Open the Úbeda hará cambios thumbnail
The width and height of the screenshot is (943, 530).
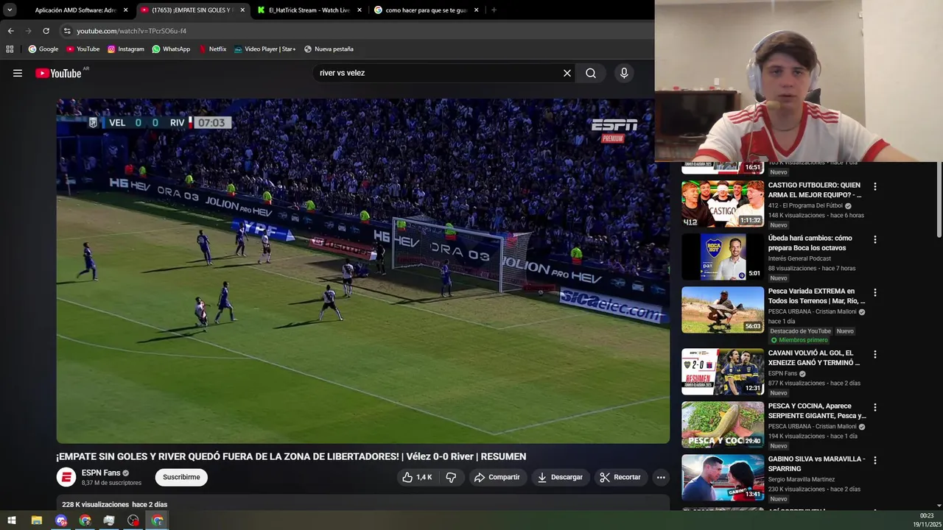tap(723, 257)
